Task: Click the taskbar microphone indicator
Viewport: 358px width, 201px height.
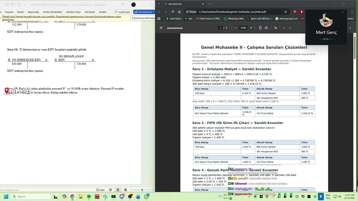Action: coord(321,197)
